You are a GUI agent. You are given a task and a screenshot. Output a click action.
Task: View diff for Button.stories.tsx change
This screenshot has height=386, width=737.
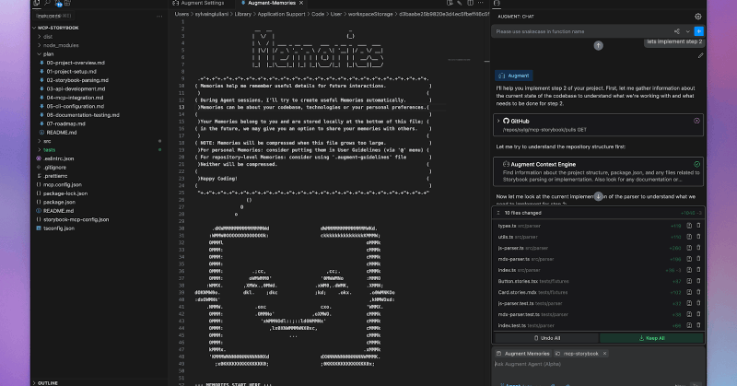689,281
